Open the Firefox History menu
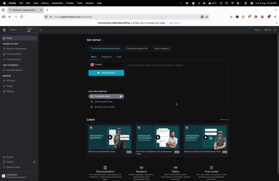The width and height of the screenshot is (279, 181). coord(45,3)
